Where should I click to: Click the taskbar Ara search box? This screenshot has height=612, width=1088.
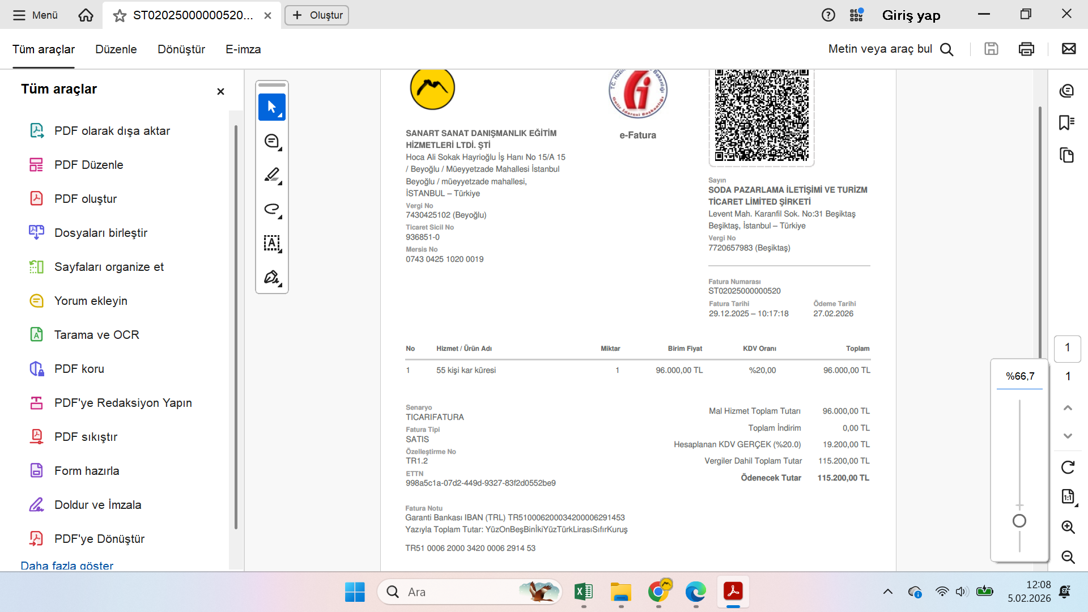(470, 592)
